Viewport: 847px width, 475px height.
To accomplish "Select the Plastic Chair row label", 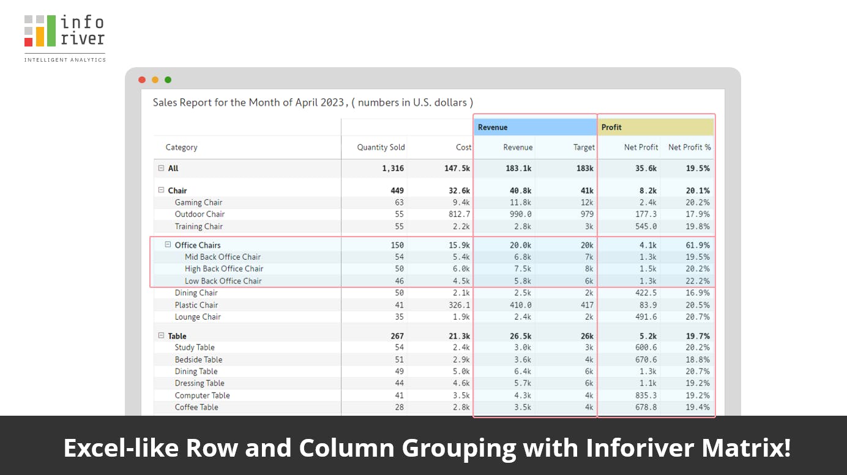I will (196, 305).
